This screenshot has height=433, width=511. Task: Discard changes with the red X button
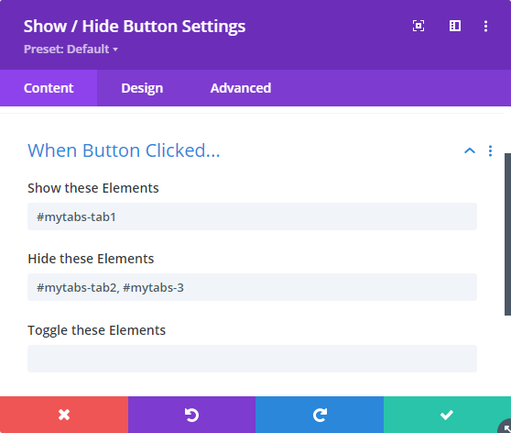pos(64,415)
